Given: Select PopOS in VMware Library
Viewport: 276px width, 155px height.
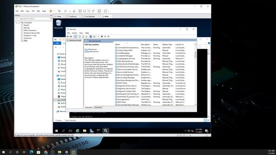Looking at the screenshot, I should [x=26, y=25].
